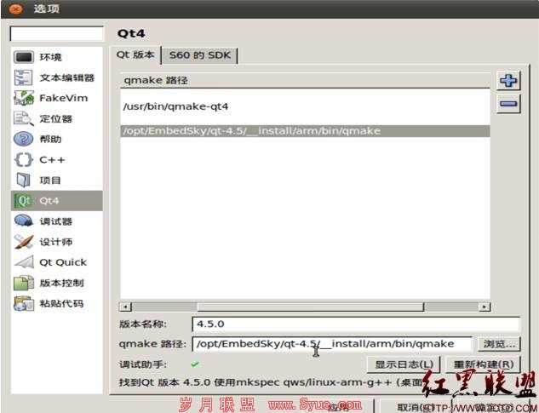Image resolution: width=539 pixels, height=413 pixels.
Task: Select the 定位器 category icon
Action: click(23, 118)
